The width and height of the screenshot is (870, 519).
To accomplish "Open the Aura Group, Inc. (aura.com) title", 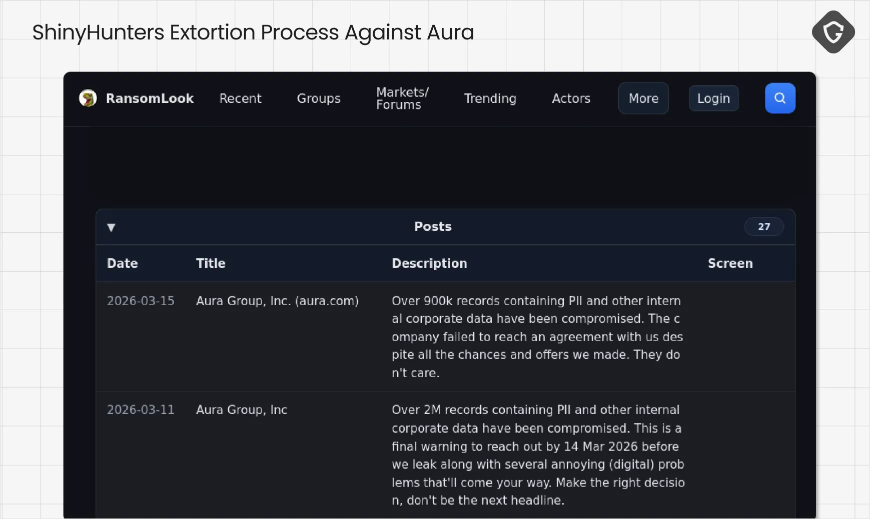I will click(x=277, y=301).
